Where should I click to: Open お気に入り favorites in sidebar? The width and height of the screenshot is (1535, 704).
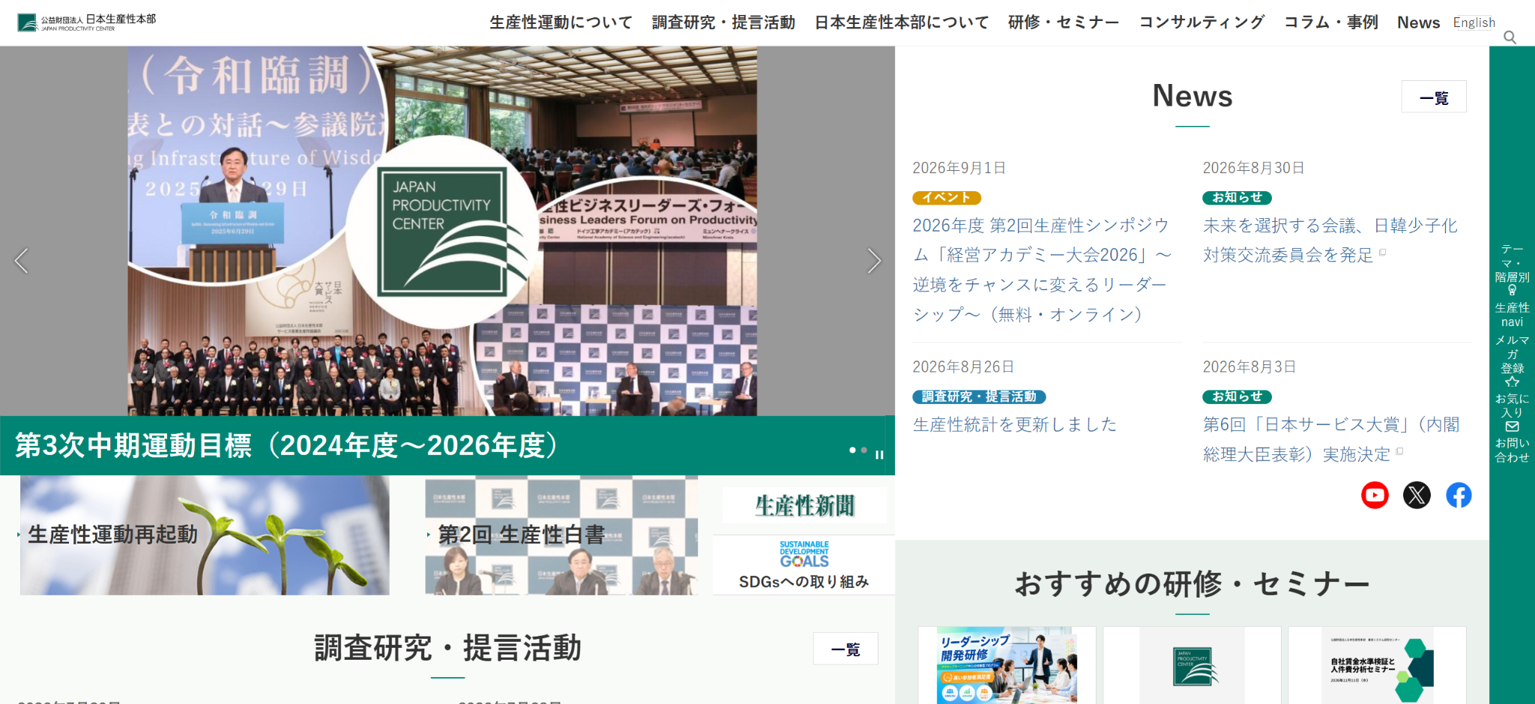1512,398
